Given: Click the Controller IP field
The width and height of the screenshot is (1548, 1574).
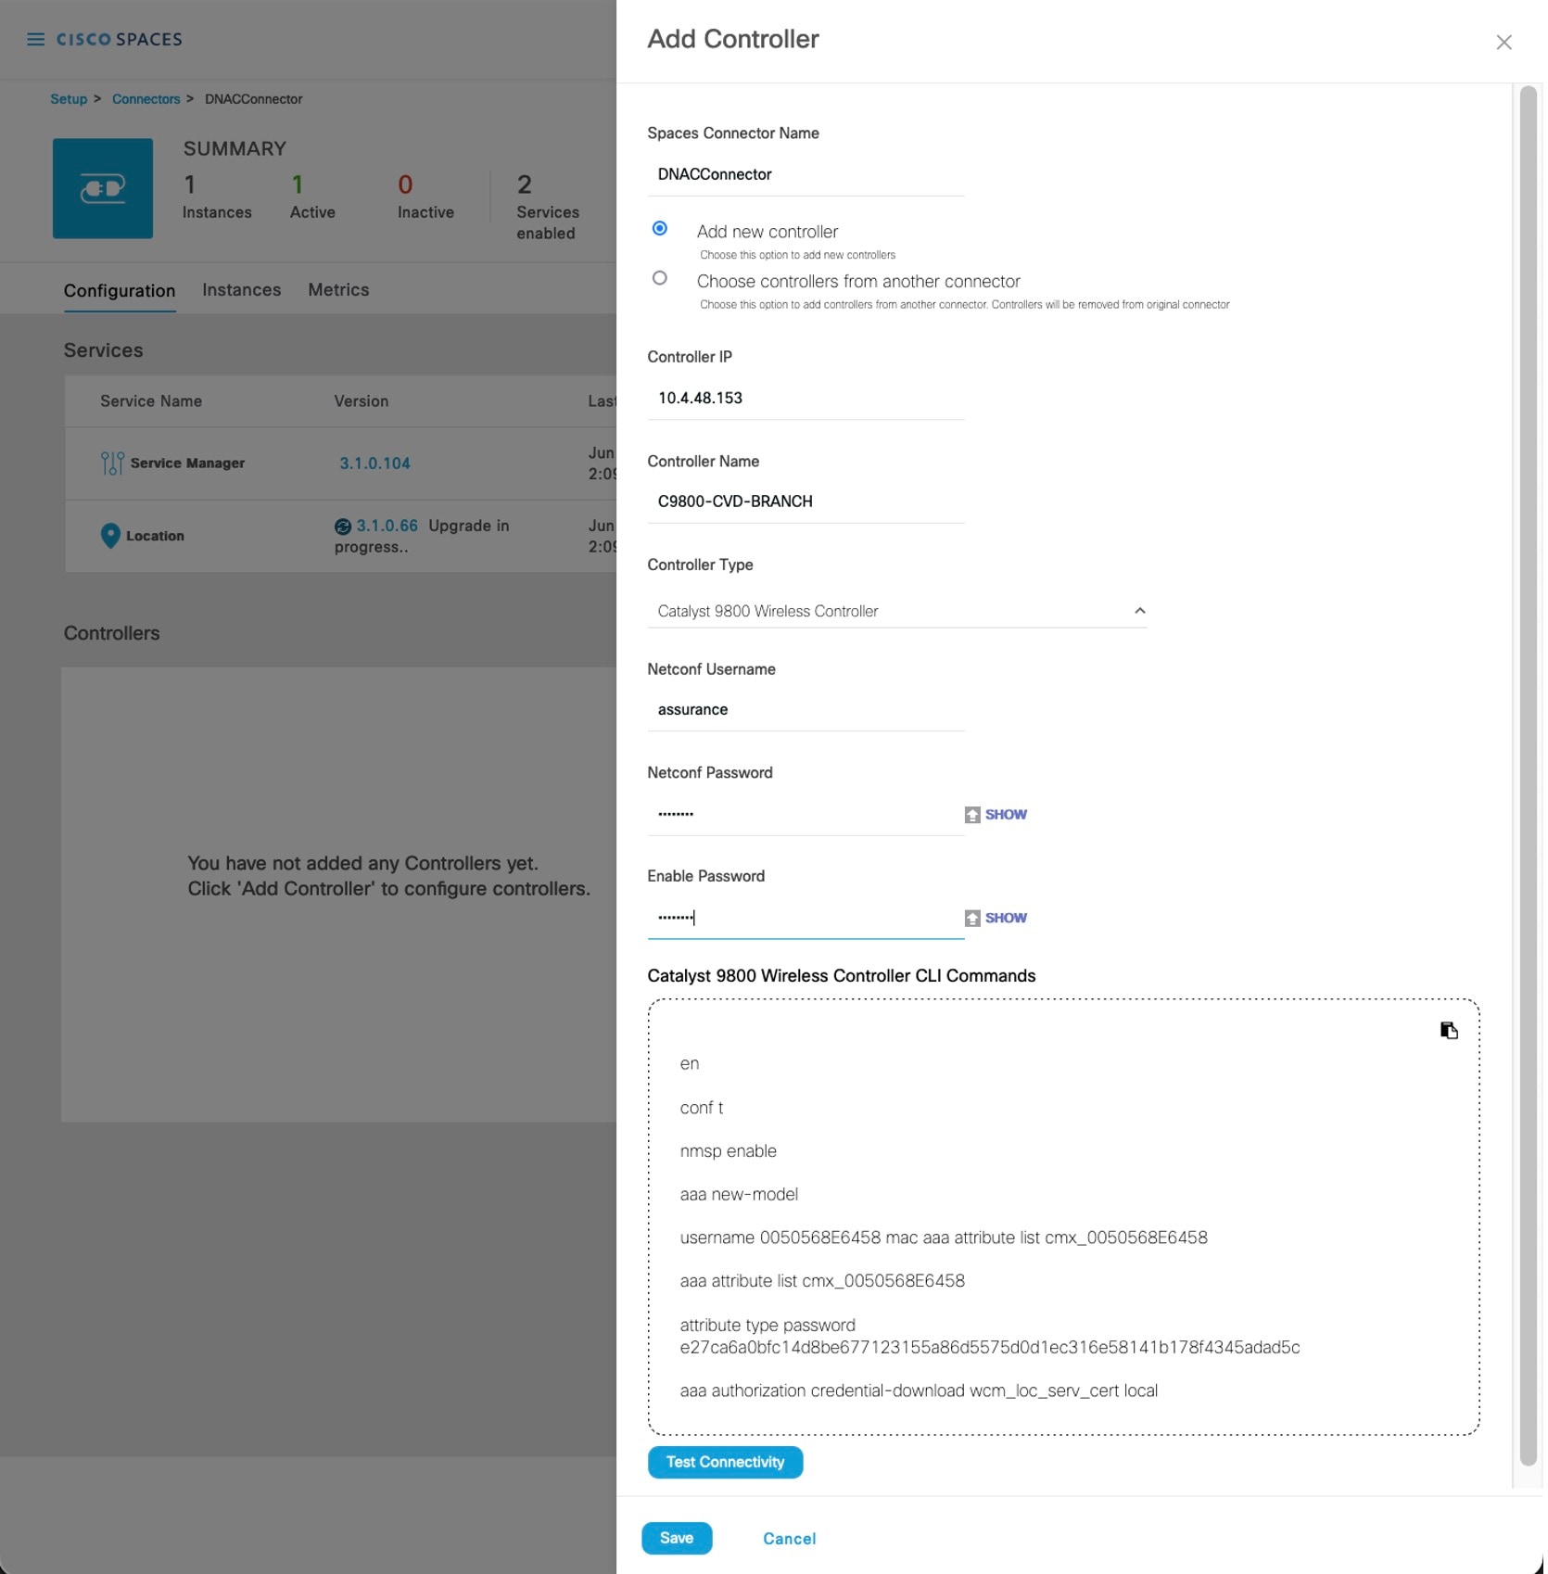Looking at the screenshot, I should point(806,399).
